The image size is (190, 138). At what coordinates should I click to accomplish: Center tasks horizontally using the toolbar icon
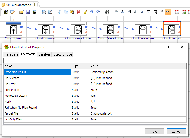[x=123, y=12]
